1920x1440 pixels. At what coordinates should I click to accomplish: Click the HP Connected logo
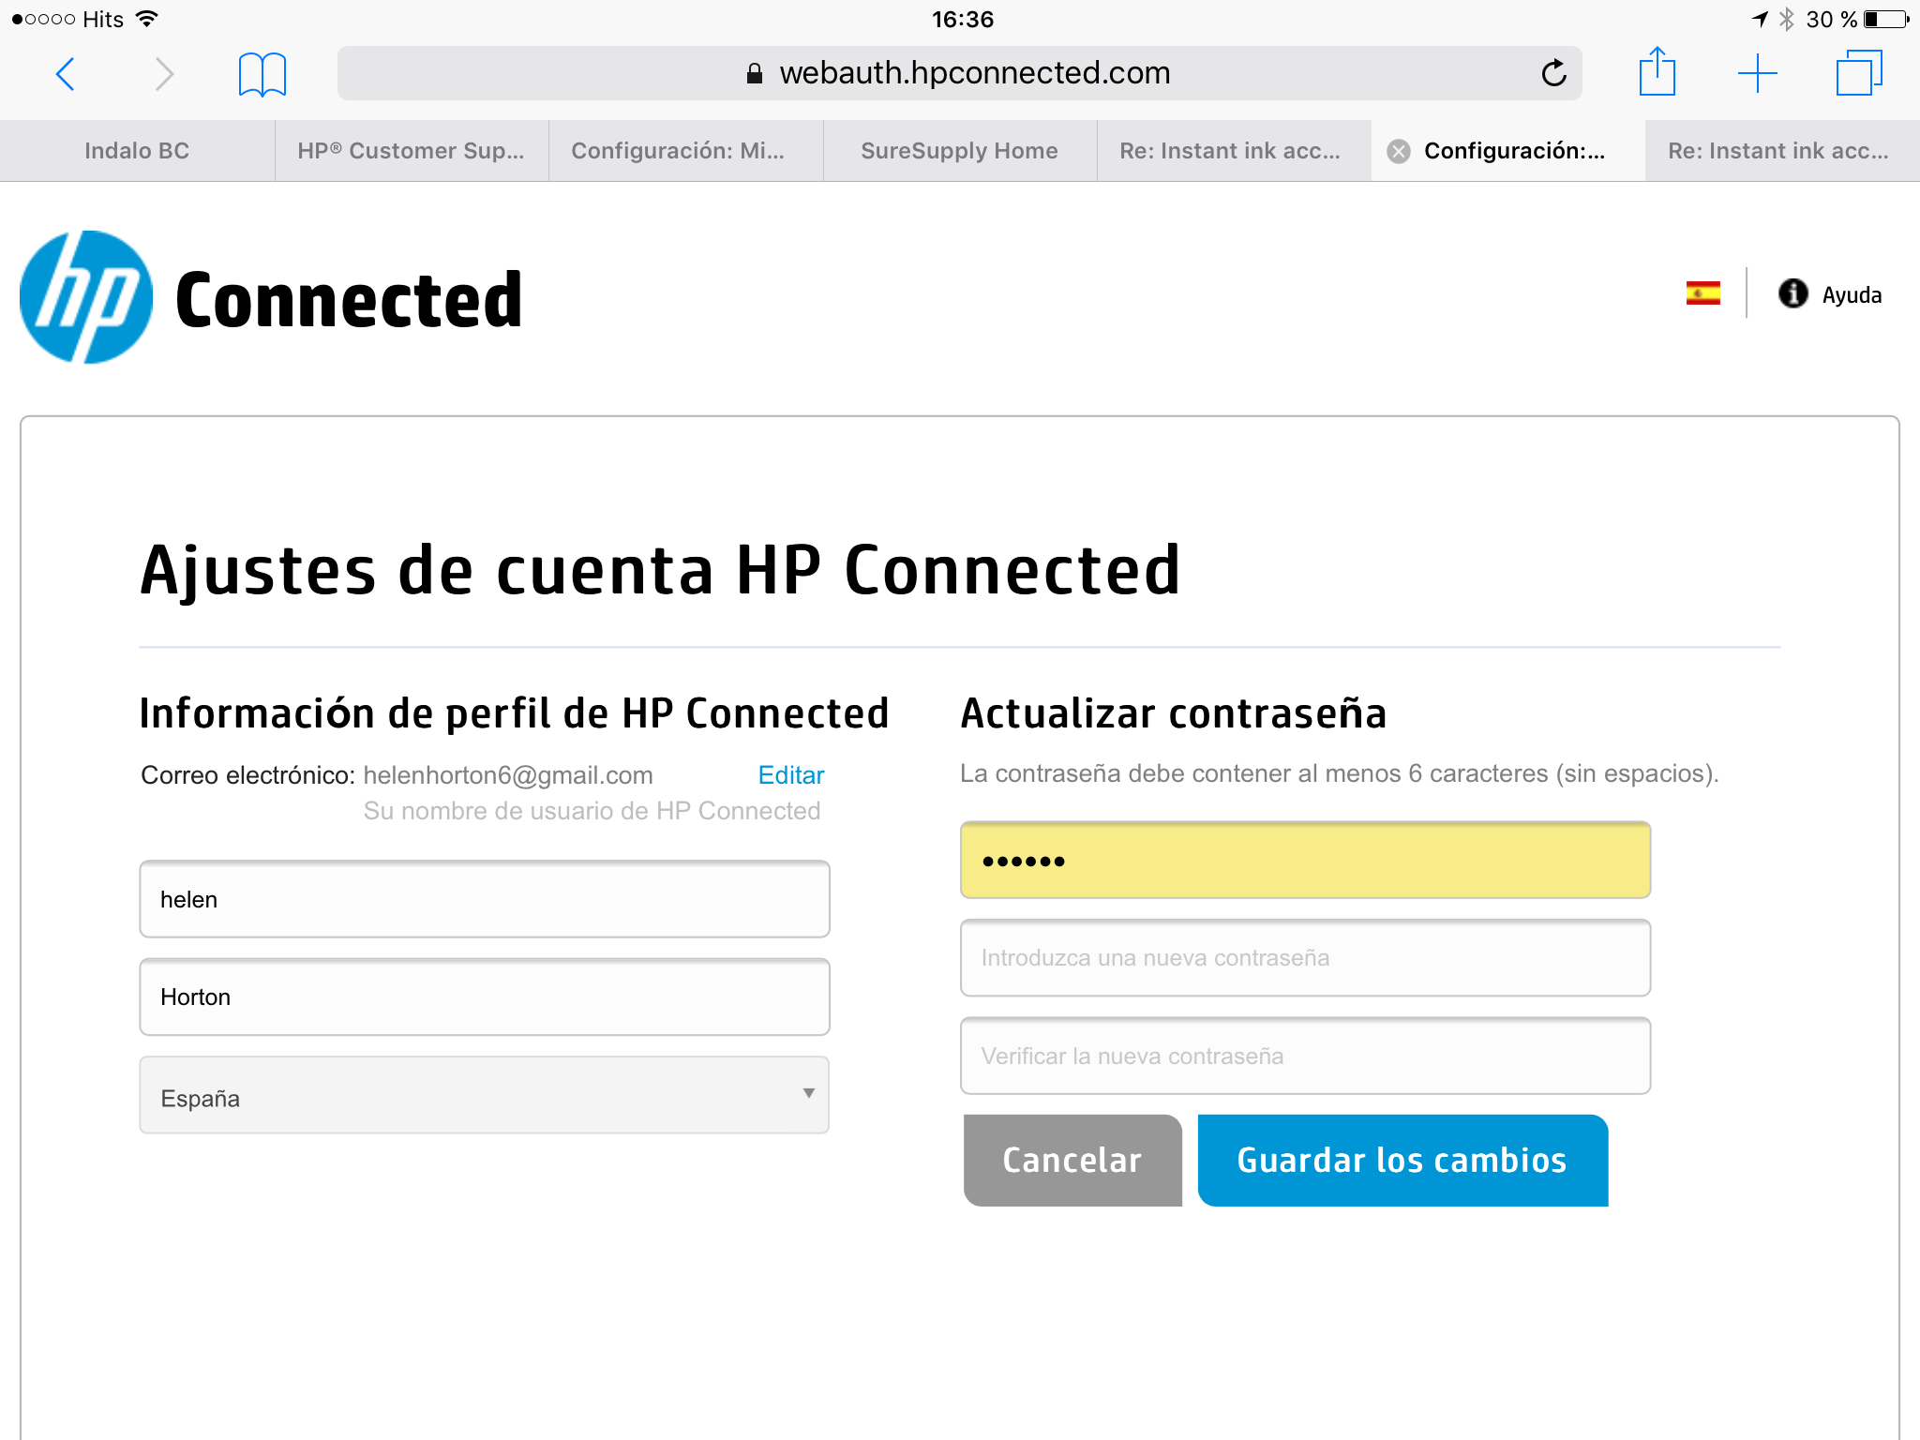(272, 296)
